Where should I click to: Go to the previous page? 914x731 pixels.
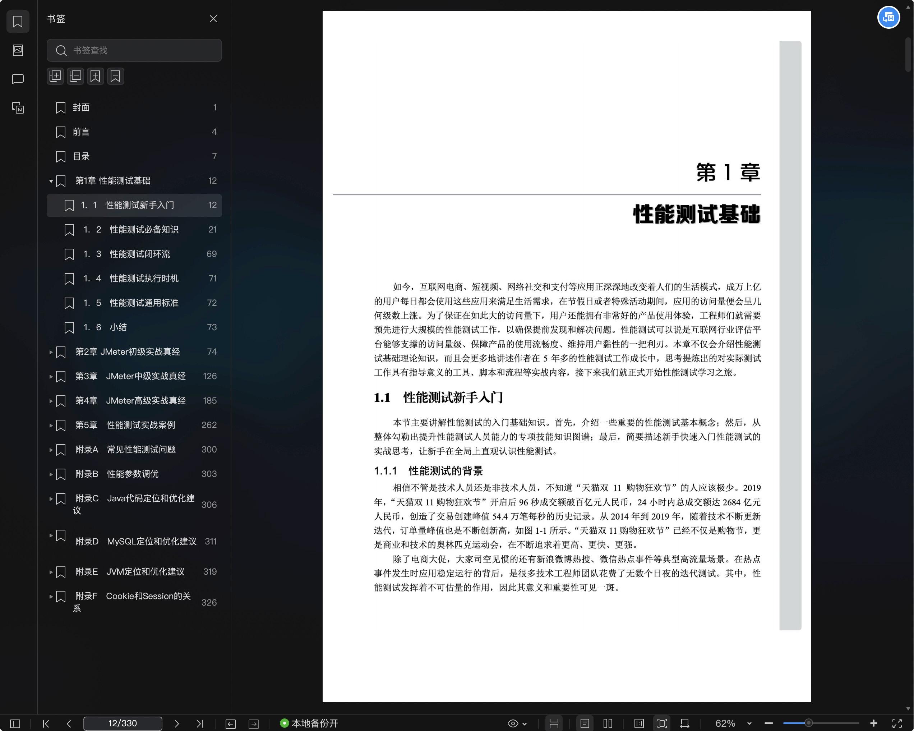69,723
